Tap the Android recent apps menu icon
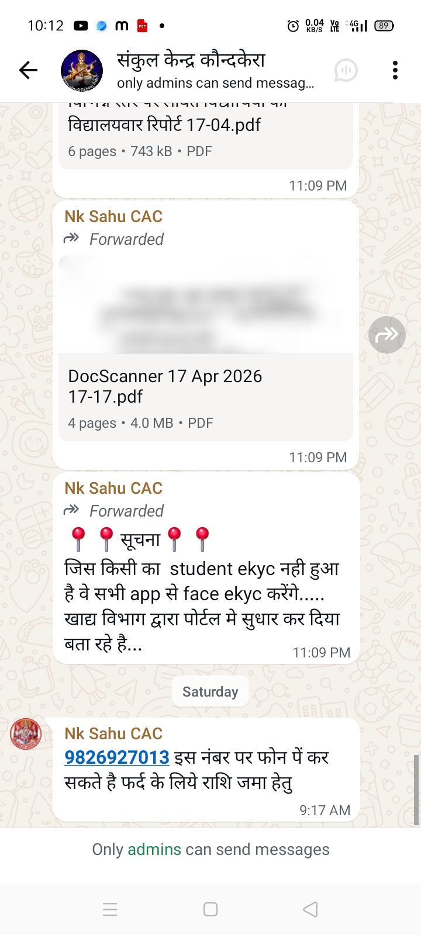The width and height of the screenshot is (421, 935). pyautogui.click(x=110, y=909)
